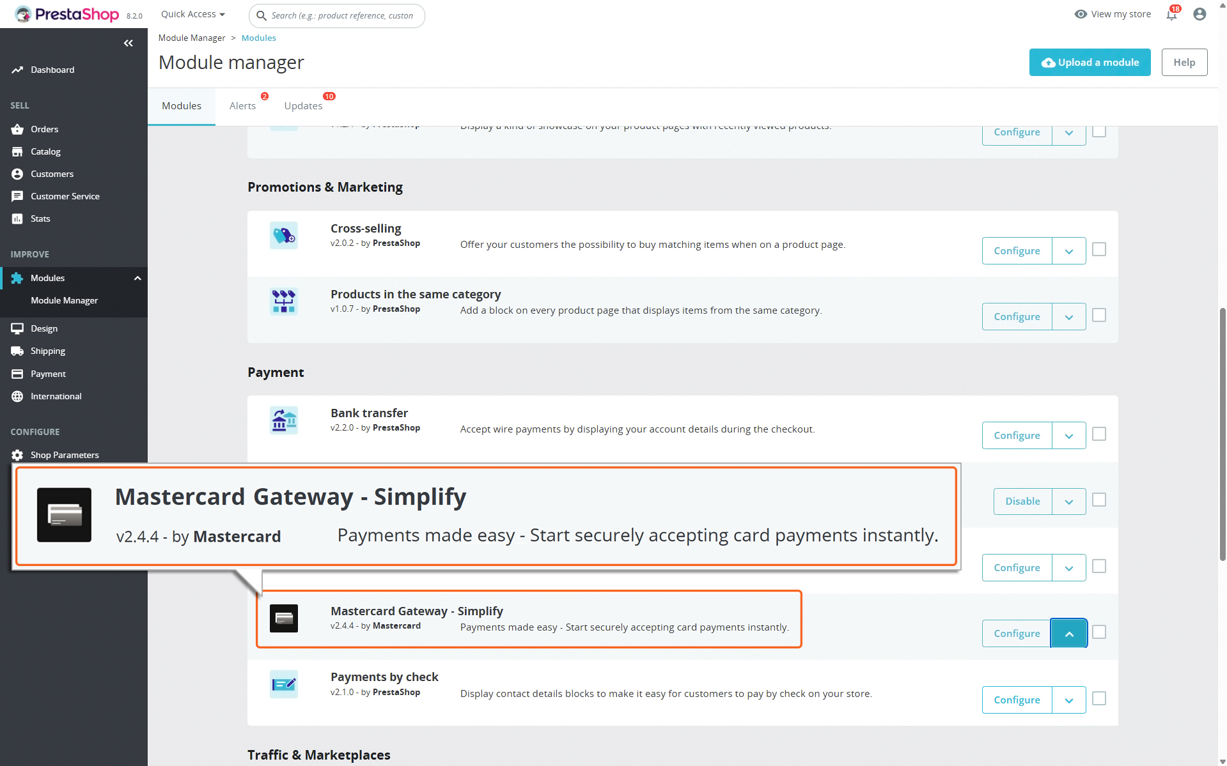
Task: Click the Shop Parameters gear icon
Action: coord(17,455)
